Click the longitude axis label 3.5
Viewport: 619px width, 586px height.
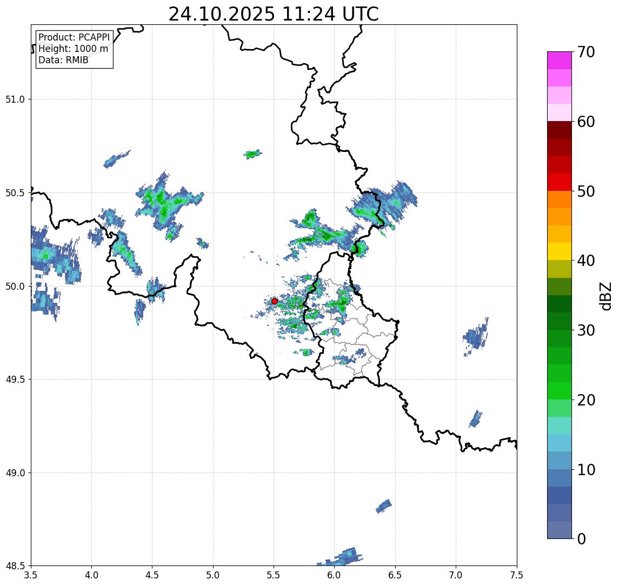coord(31,575)
